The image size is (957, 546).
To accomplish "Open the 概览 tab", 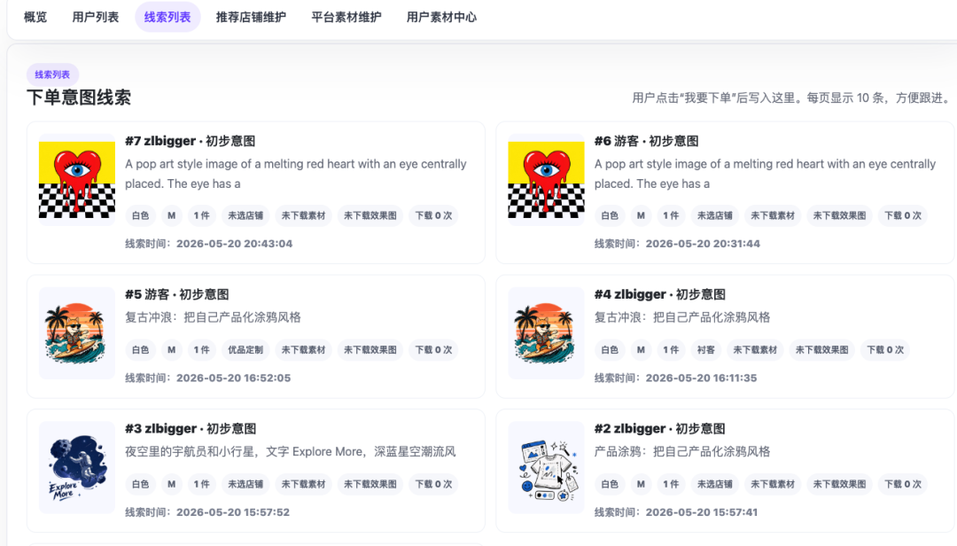I will [x=35, y=17].
